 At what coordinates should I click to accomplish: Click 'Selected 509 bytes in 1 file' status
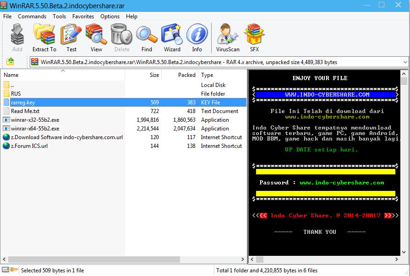point(53,270)
